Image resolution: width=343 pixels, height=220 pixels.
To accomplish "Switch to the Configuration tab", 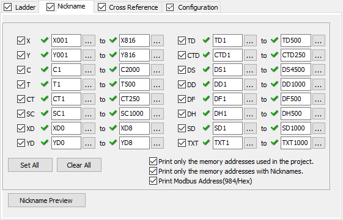I will click(x=197, y=7).
